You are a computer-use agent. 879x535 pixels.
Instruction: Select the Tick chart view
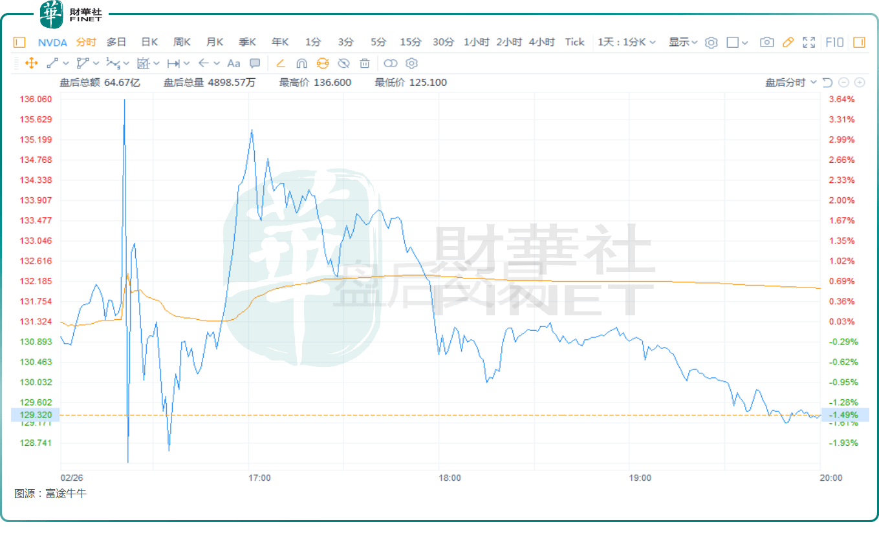574,42
